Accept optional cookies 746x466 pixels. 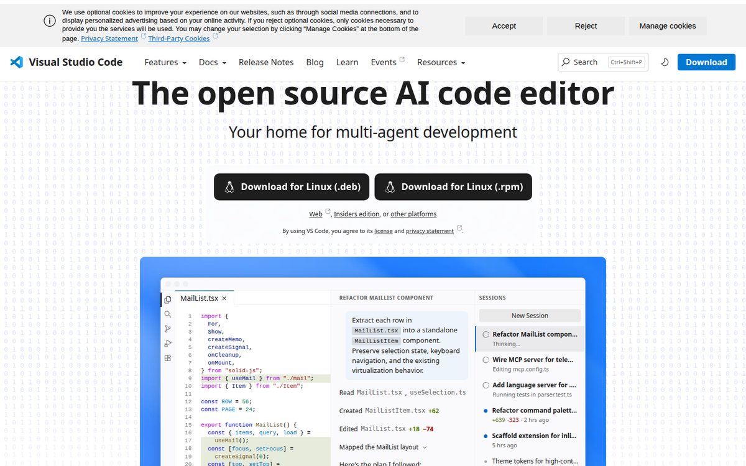click(x=504, y=25)
